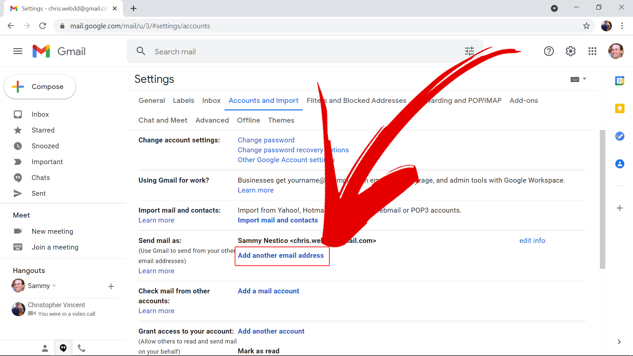The image size is (633, 356).
Task: Switch to Hangouts contacts person icon
Action: tap(45, 348)
